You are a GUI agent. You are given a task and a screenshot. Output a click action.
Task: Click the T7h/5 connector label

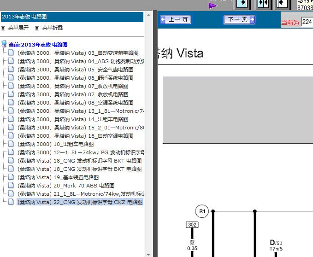276,249
